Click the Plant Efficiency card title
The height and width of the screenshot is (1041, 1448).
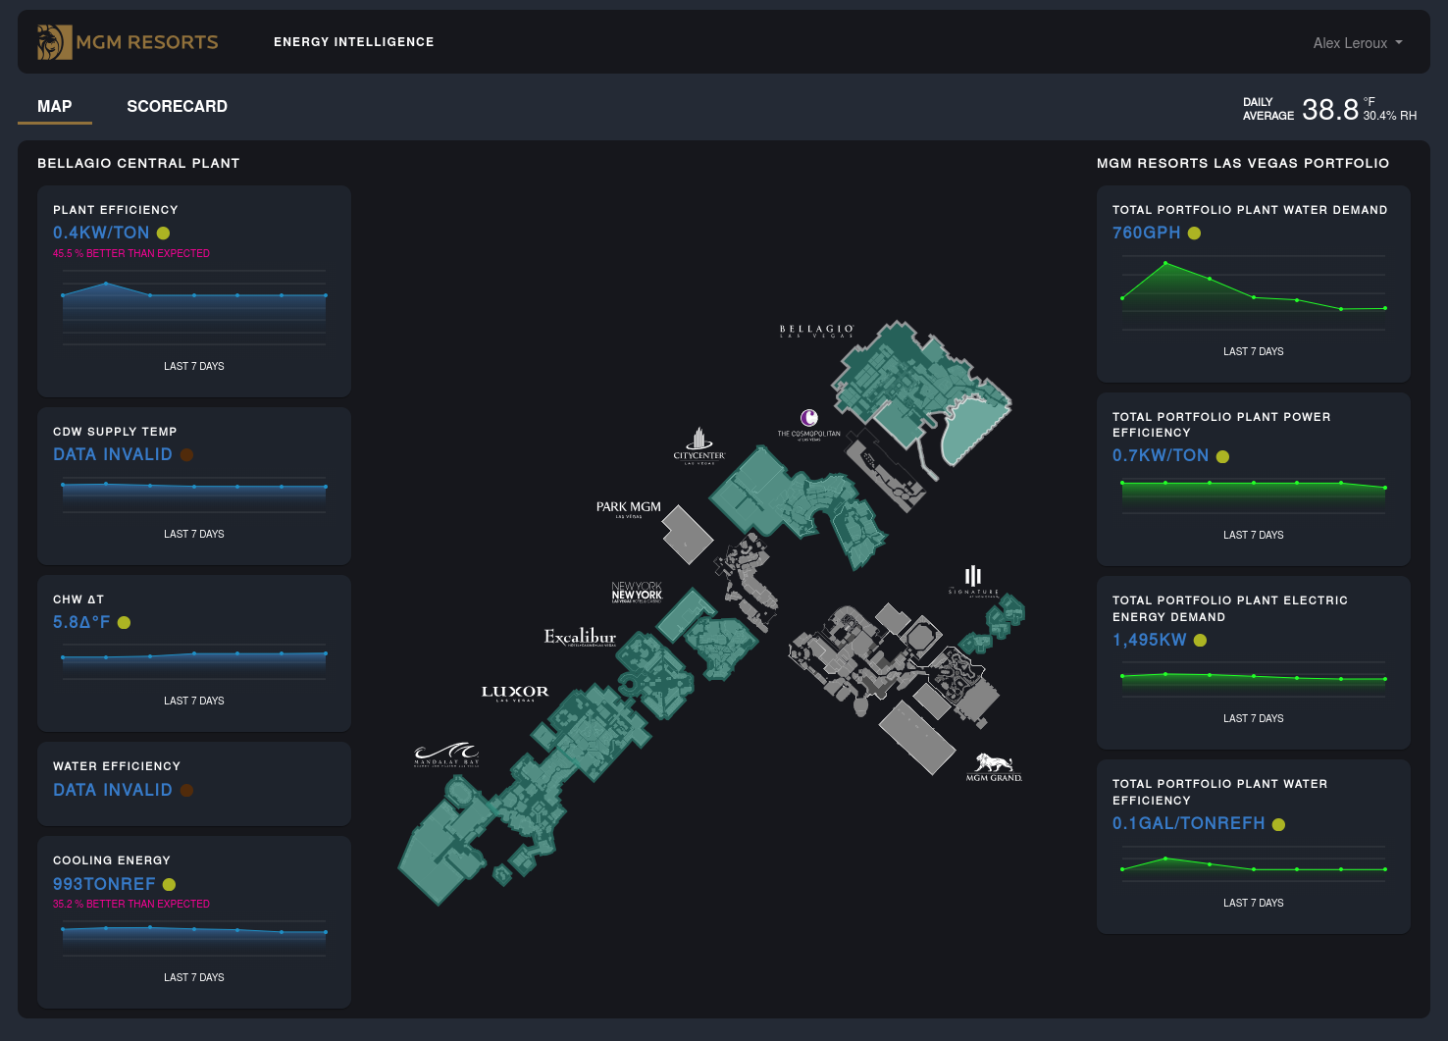116,210
